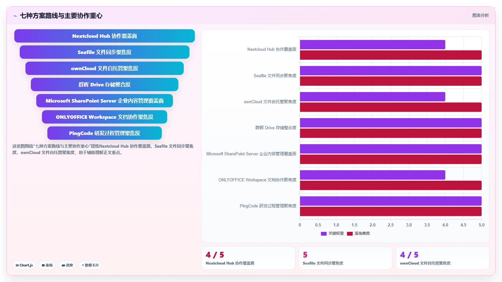Select the PingCode 研发过程管理聚焦度 funnel bar
The width and height of the screenshot is (502, 282).
click(x=105, y=133)
